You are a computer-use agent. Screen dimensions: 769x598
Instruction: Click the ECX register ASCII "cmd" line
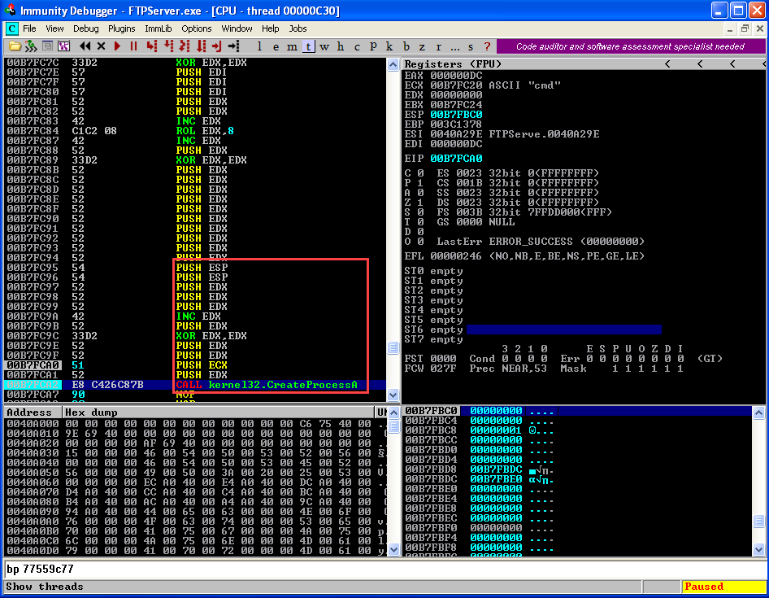pos(483,85)
